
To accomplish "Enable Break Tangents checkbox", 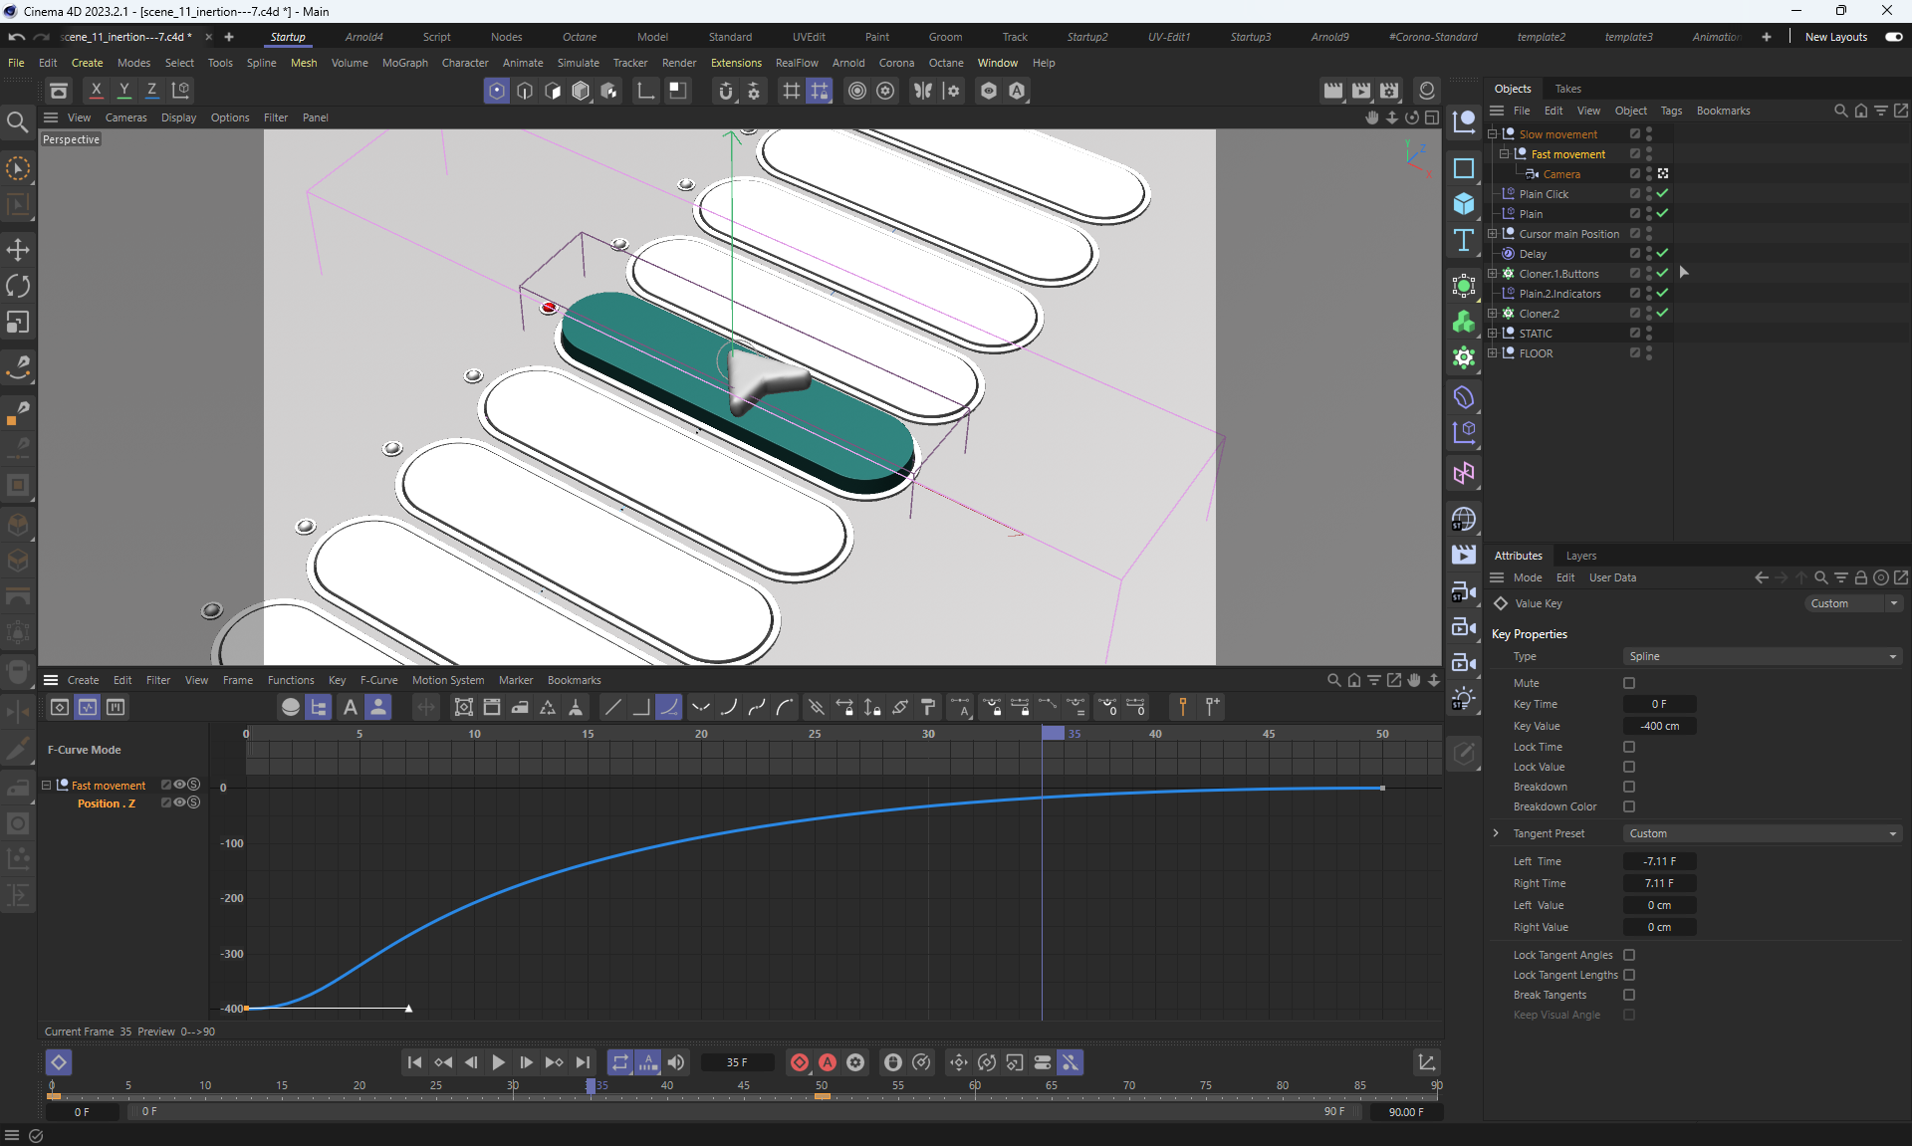I will (x=1629, y=995).
